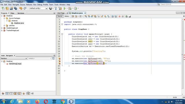This screenshot has width=185, height=104.
Task: Open the Debug menu
Action: coord(40,5)
